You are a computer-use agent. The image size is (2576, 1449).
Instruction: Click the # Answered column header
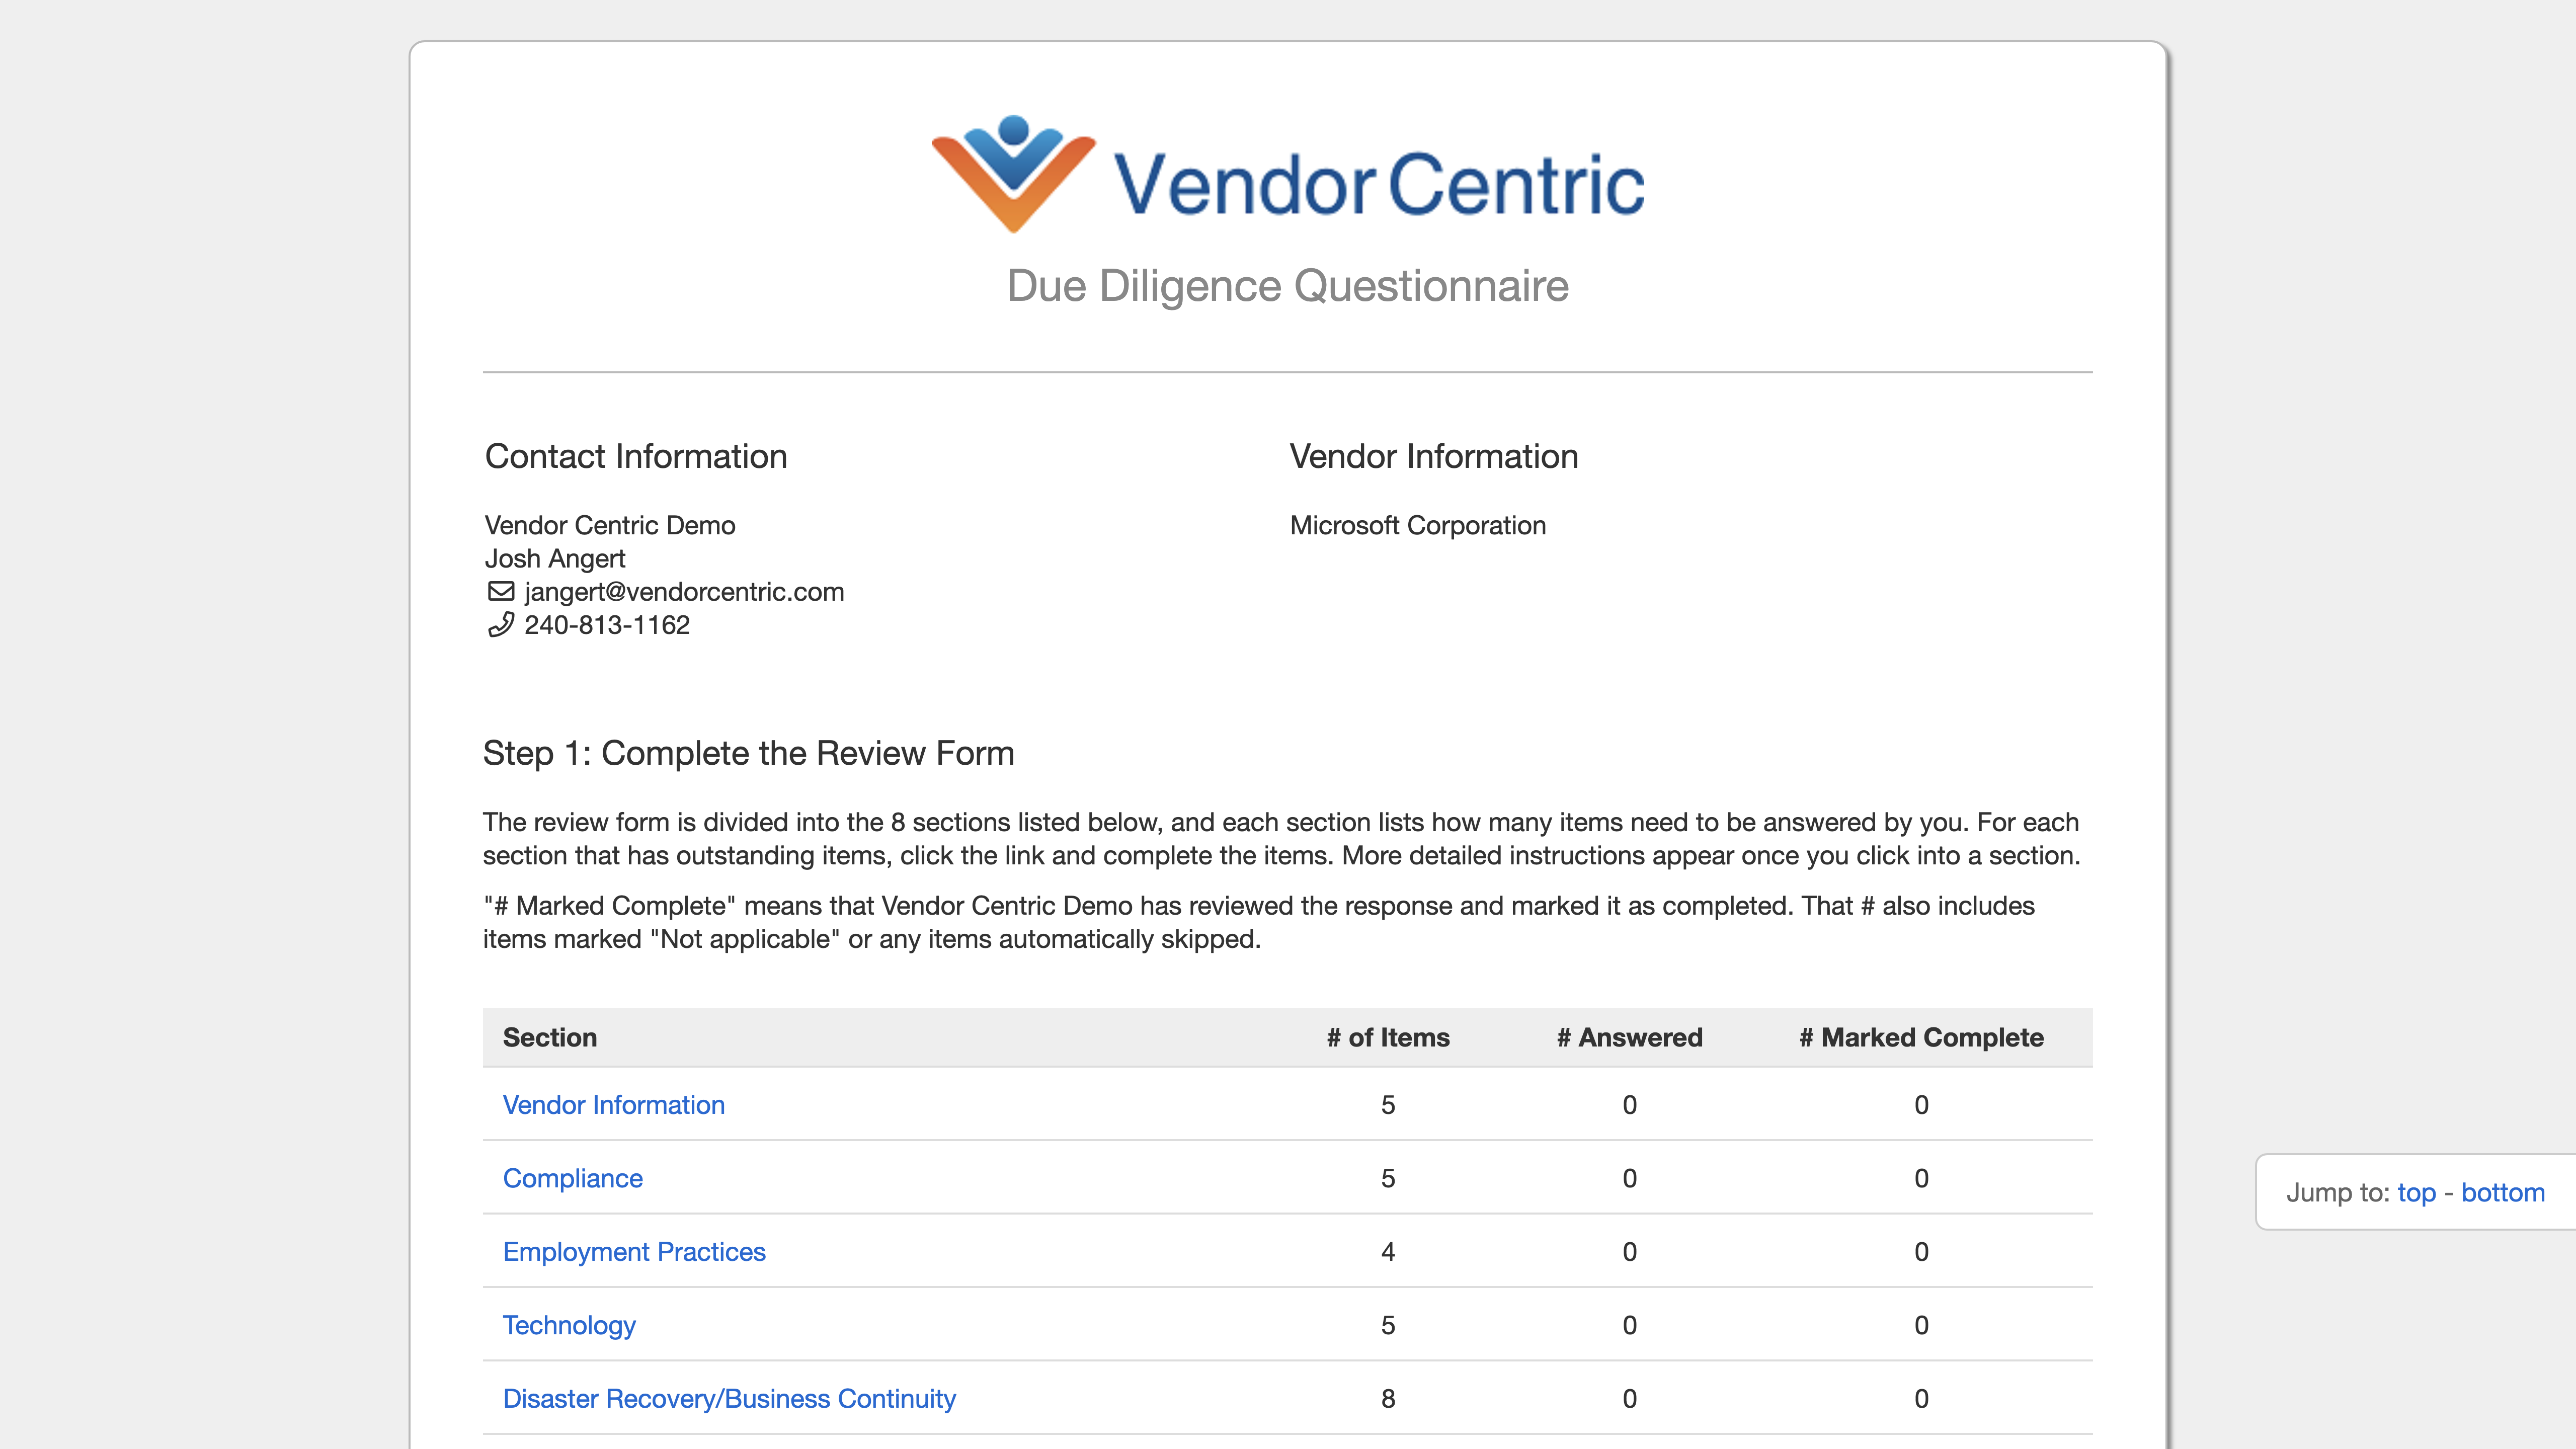click(x=1629, y=1037)
